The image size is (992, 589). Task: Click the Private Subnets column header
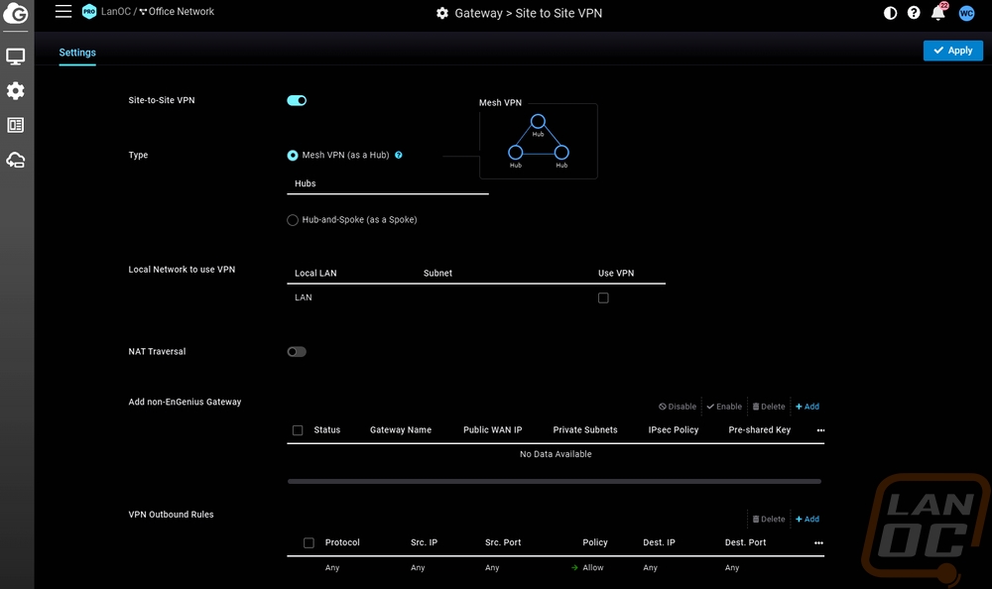pos(585,430)
